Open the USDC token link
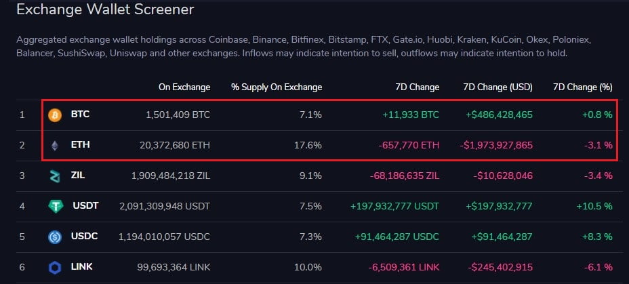629x284 pixels. (x=85, y=237)
